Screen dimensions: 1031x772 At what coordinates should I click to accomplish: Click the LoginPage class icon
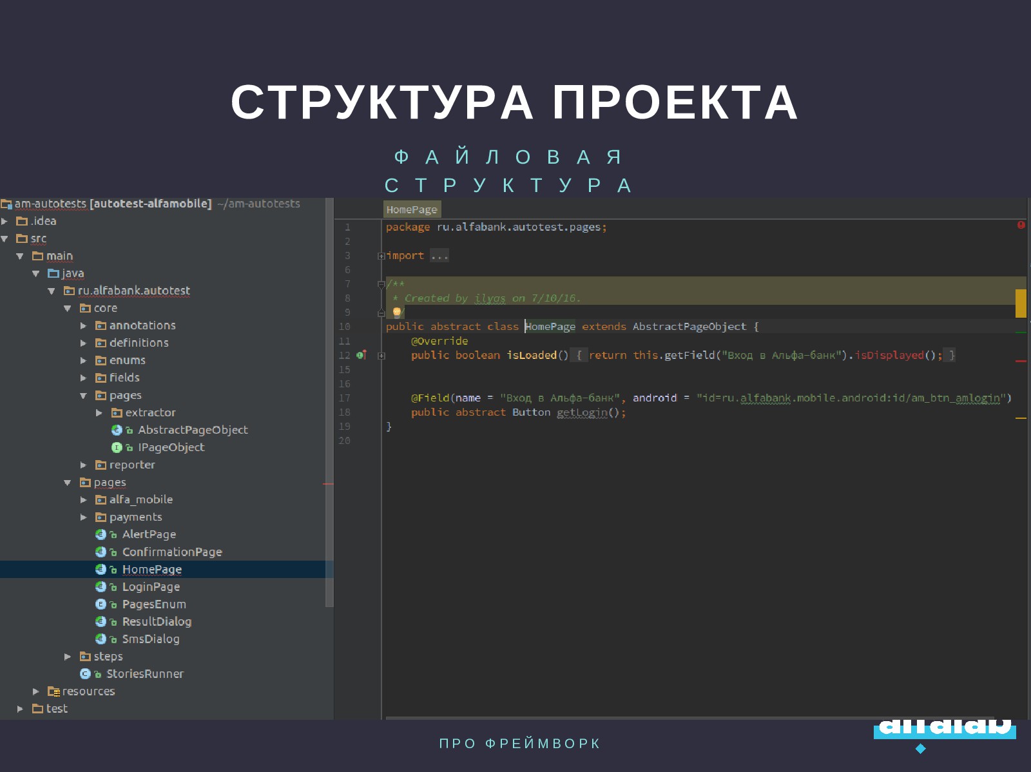101,586
